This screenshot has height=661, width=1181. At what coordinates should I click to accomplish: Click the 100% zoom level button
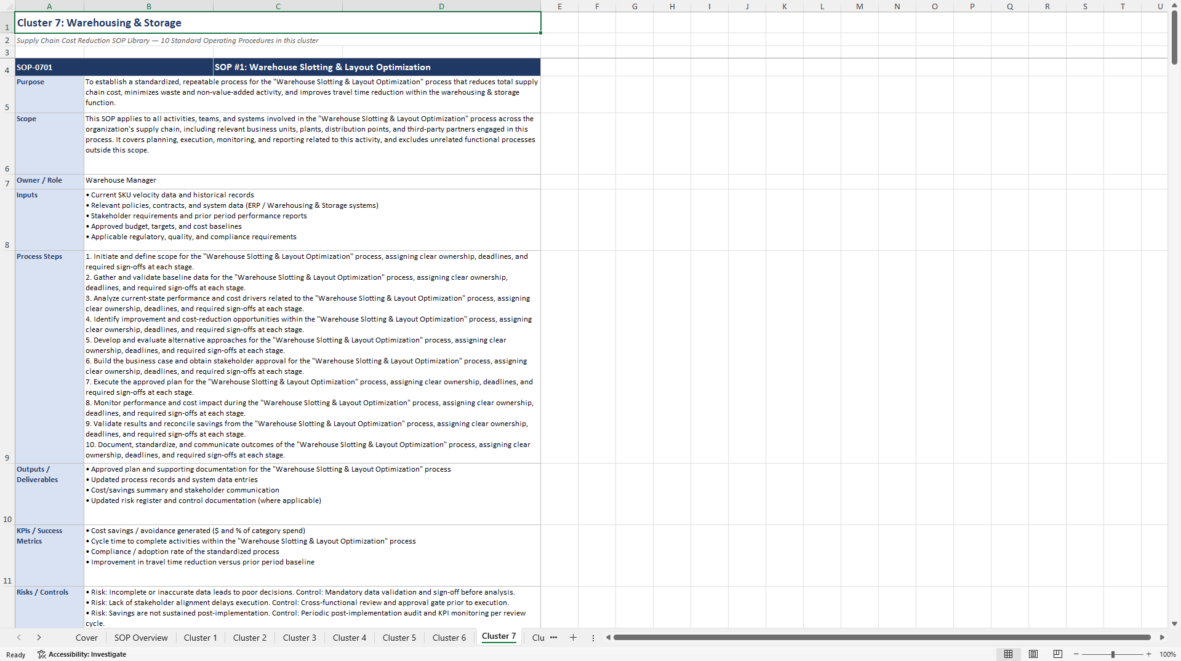1167,654
